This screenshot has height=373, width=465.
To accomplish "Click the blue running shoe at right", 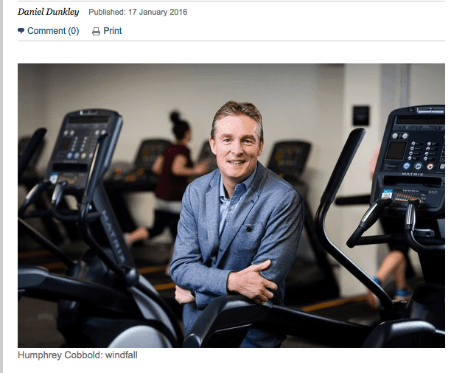I will pyautogui.click(x=401, y=293).
